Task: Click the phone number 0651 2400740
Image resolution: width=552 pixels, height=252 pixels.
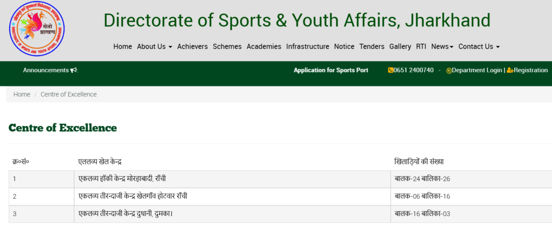Action: [x=413, y=70]
